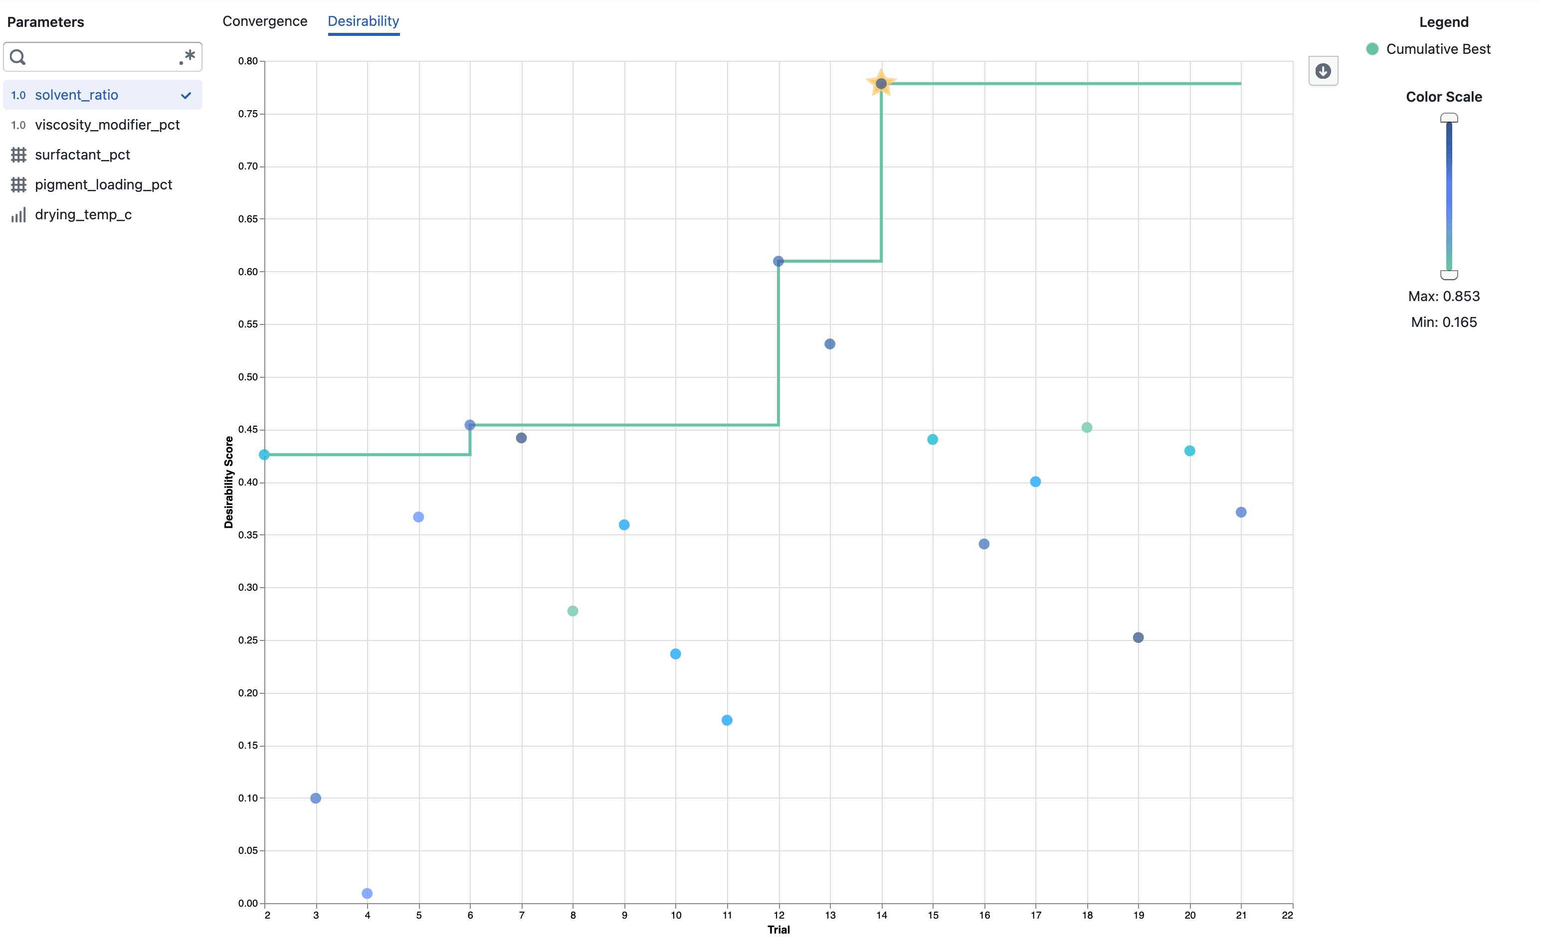Select the Desirability tab

(364, 21)
